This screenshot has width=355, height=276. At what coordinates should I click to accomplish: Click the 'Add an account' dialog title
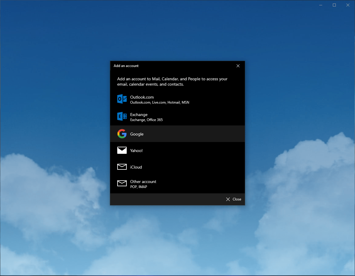(x=126, y=66)
